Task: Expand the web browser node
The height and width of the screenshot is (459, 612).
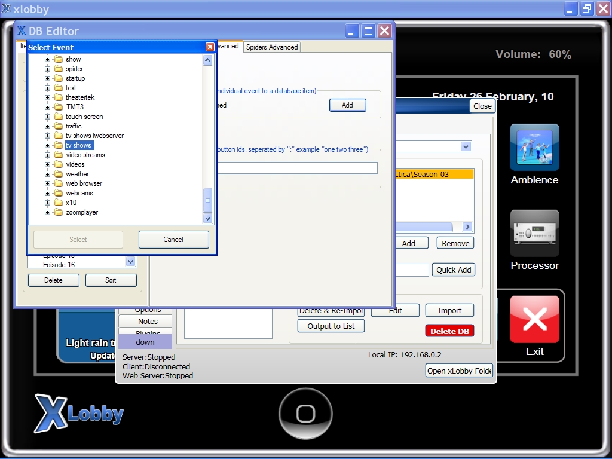Action: click(x=47, y=183)
